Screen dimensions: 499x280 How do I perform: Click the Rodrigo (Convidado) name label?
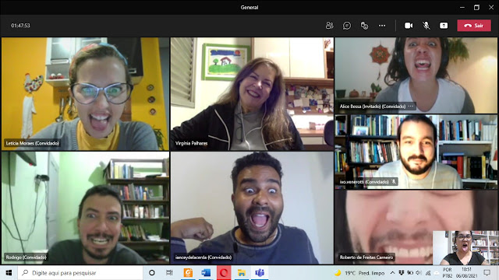pyautogui.click(x=26, y=257)
